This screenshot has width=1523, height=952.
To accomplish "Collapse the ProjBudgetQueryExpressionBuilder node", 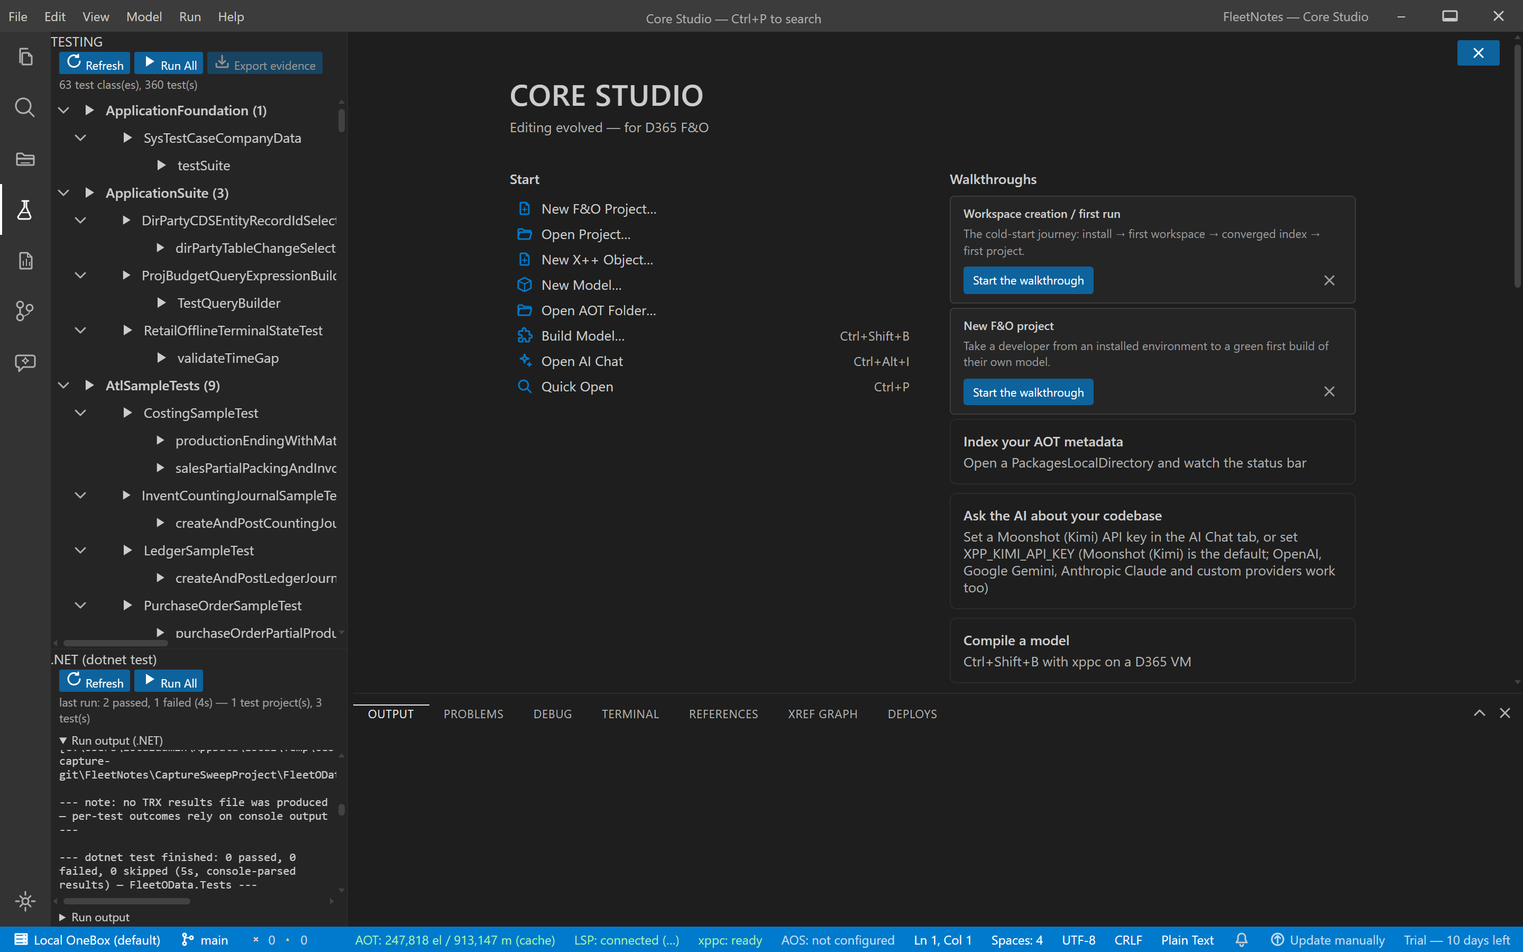I will 80,275.
